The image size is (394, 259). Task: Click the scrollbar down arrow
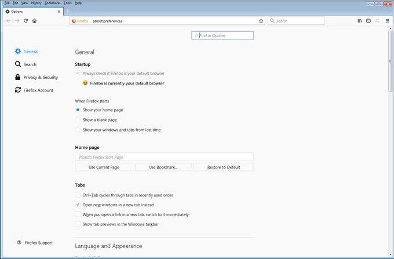(x=390, y=255)
